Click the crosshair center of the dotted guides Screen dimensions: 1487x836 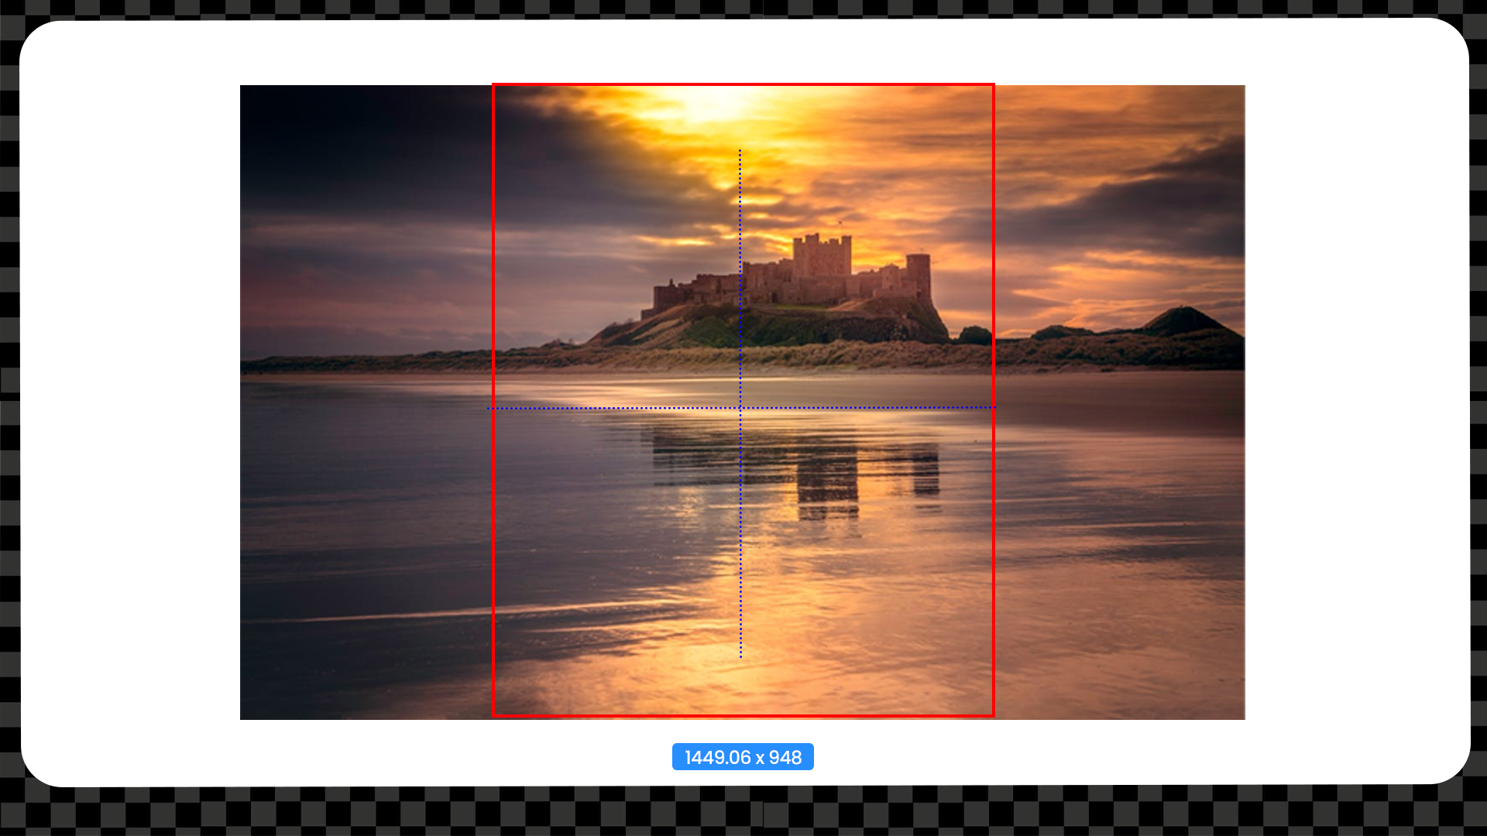pos(740,408)
